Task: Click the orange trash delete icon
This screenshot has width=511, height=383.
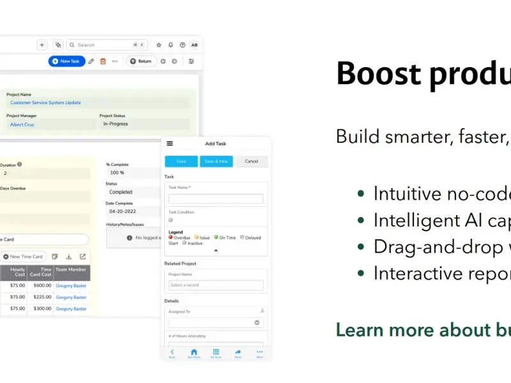Action: pos(103,61)
